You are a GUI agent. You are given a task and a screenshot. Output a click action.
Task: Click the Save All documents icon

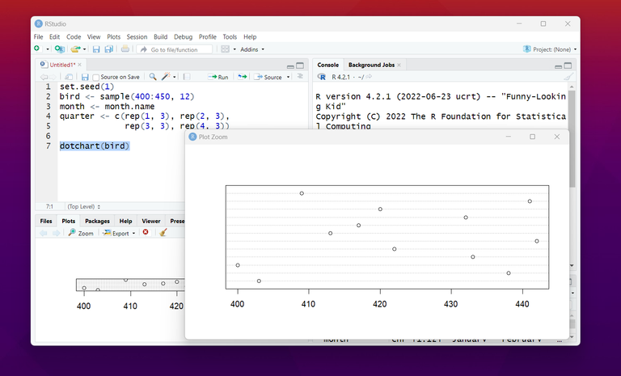109,49
